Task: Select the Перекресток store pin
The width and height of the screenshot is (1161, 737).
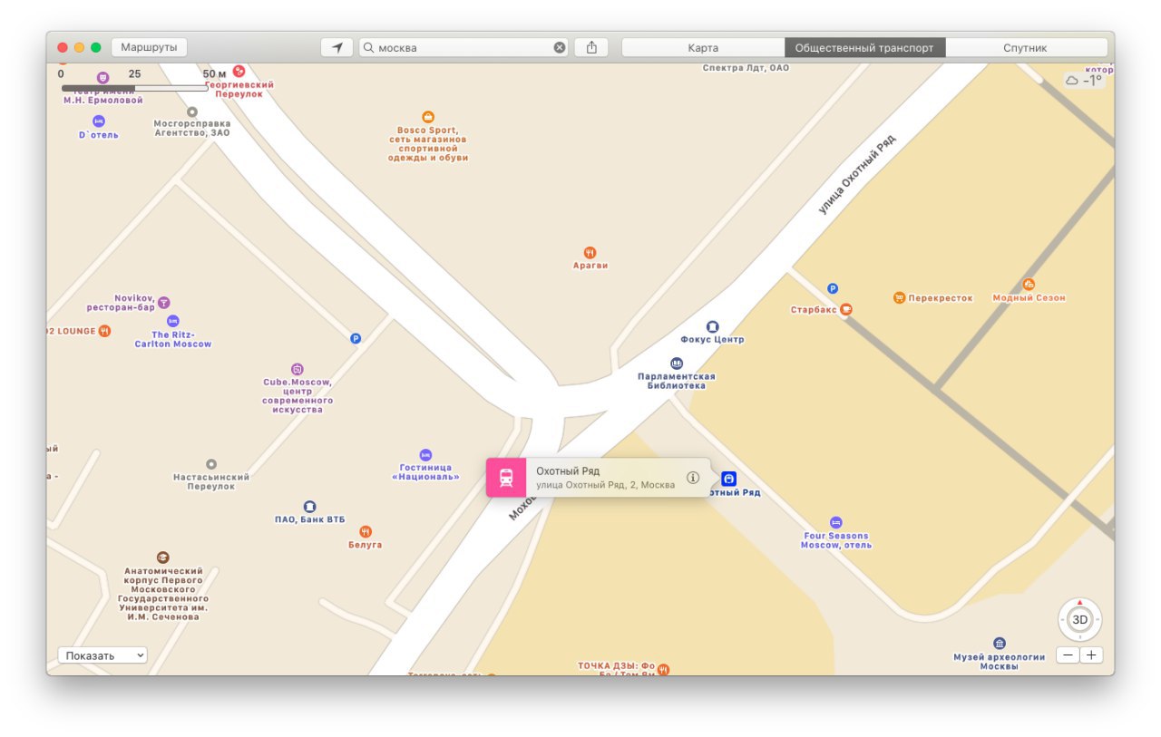Action: [x=899, y=297]
